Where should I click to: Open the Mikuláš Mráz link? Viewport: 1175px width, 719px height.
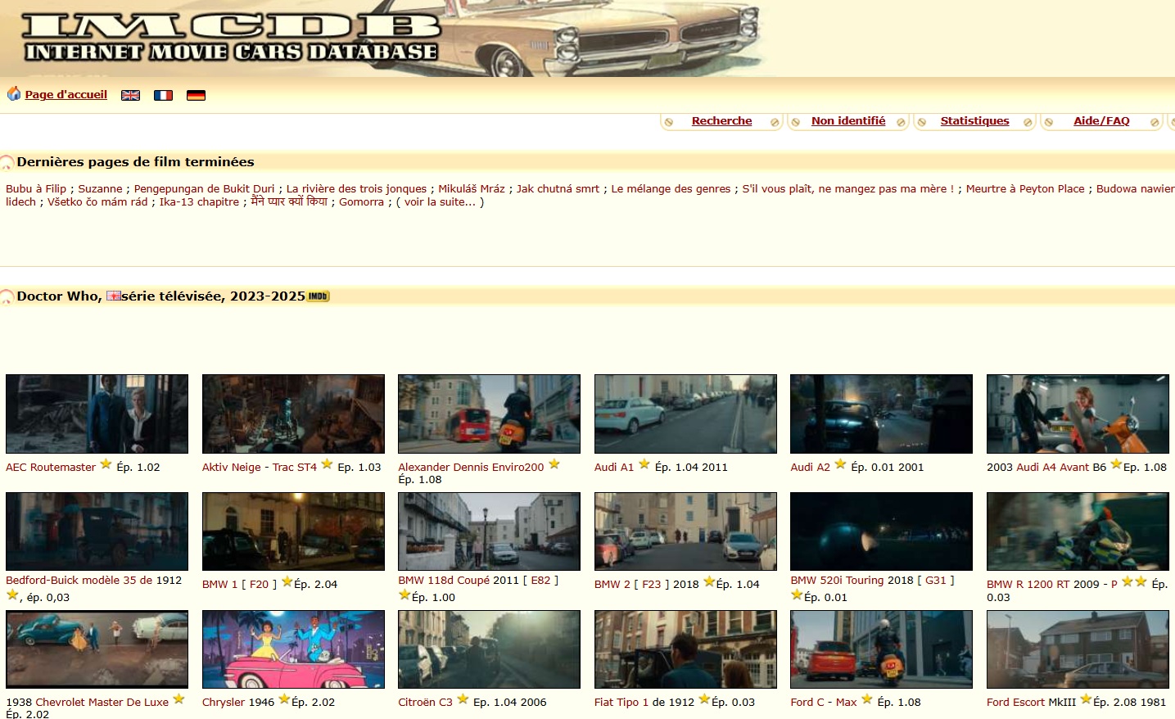[472, 189]
